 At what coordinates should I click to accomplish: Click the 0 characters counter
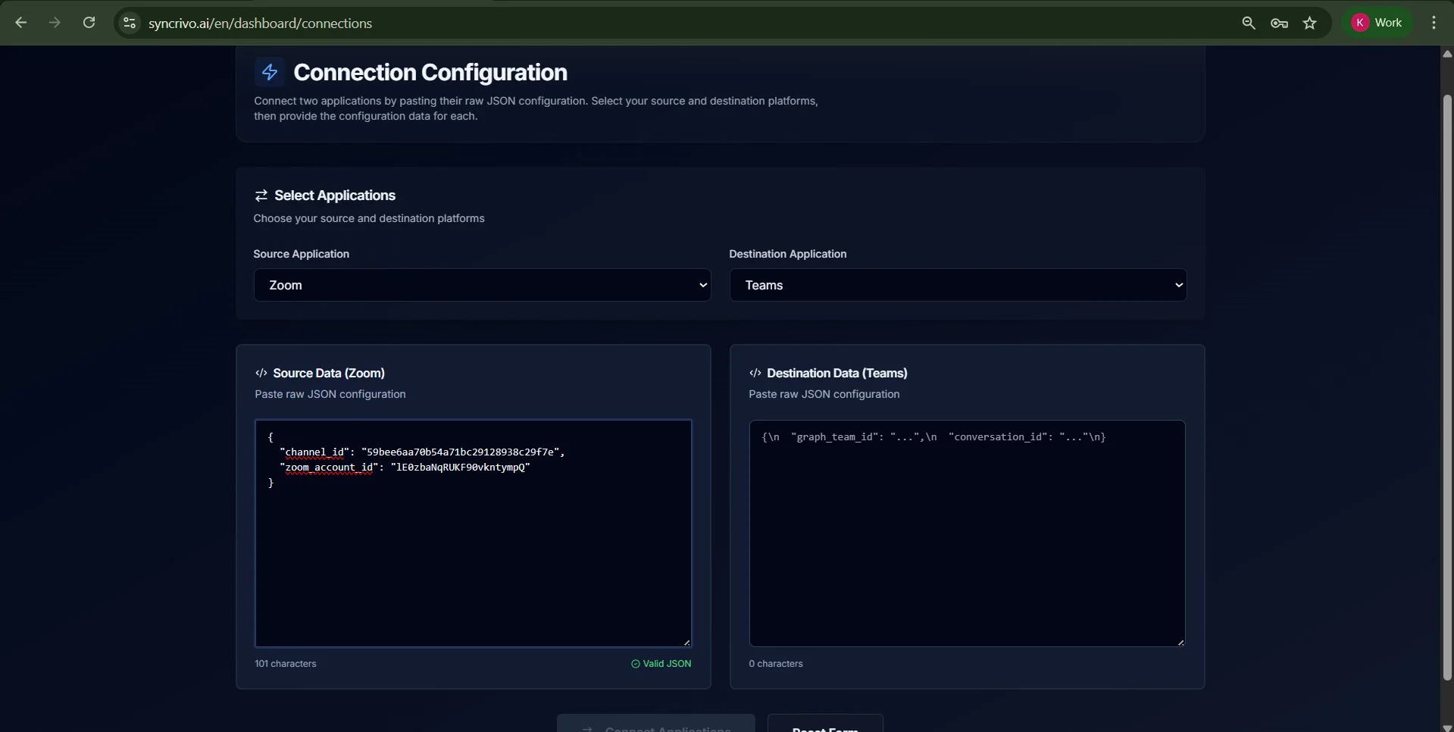tap(776, 664)
